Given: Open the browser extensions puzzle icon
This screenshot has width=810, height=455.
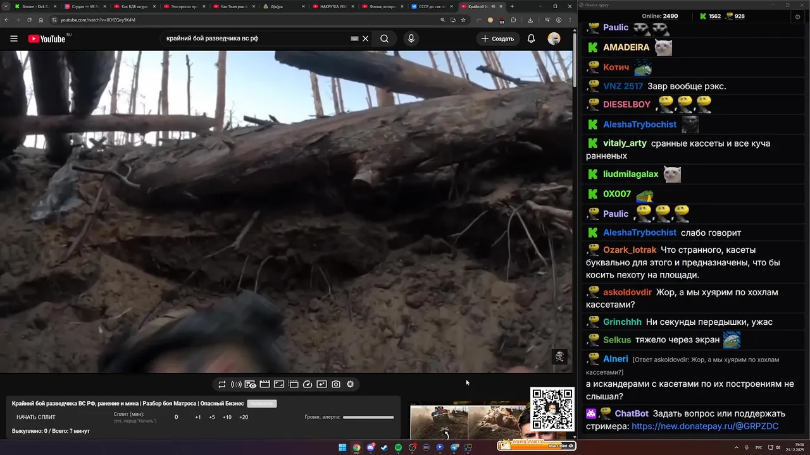Looking at the screenshot, I should (513, 20).
